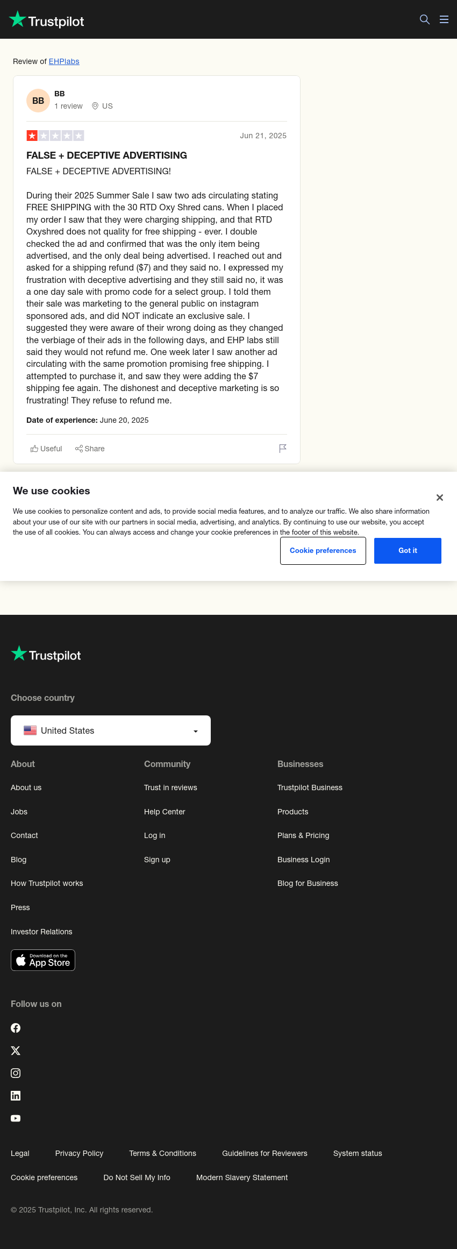Open the Jobs footer link
Screen dimensions: 457x1249
(x=19, y=812)
